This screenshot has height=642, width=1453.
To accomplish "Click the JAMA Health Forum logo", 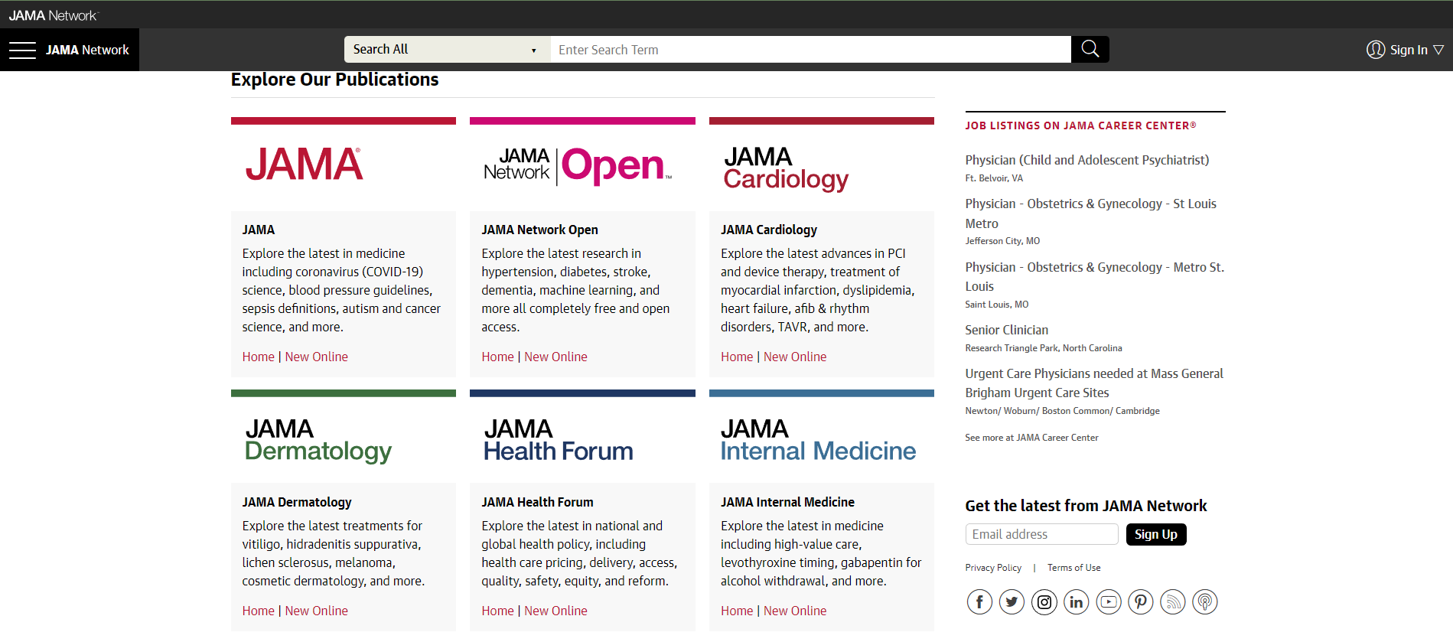I will tap(559, 440).
